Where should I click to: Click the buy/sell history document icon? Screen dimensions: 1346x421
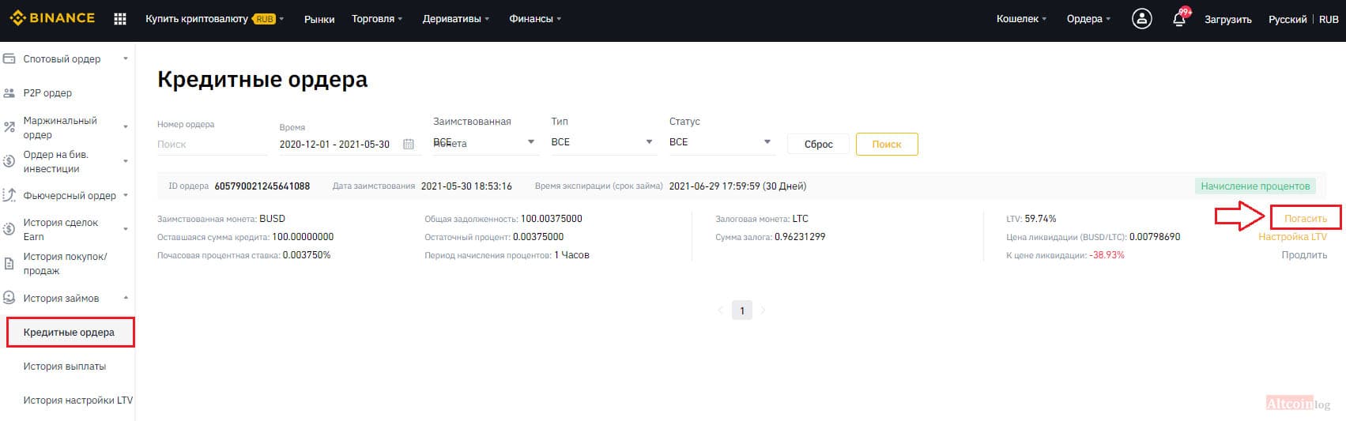[9, 264]
